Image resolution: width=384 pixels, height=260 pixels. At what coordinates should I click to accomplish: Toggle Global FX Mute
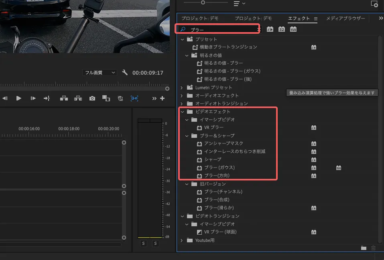(x=120, y=98)
